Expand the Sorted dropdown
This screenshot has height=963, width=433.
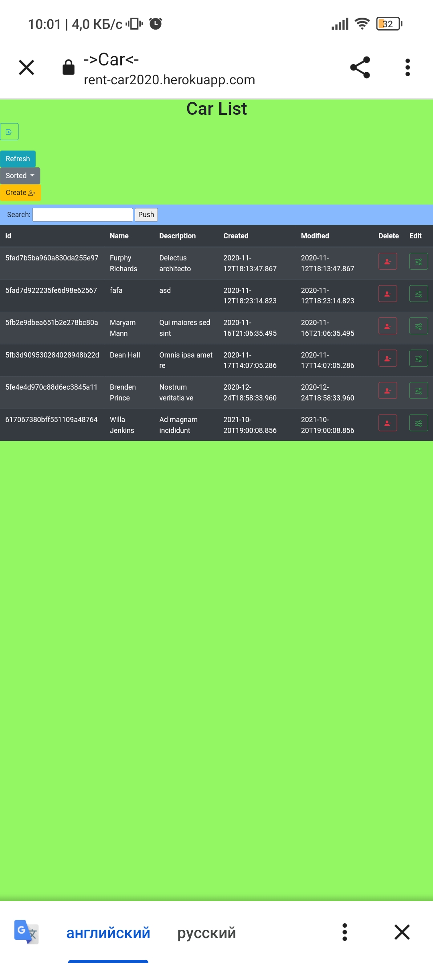(20, 176)
